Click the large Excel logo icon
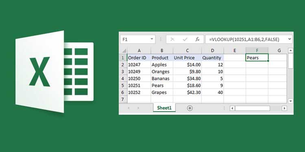Screen dimensions: 305x152 point(54,72)
